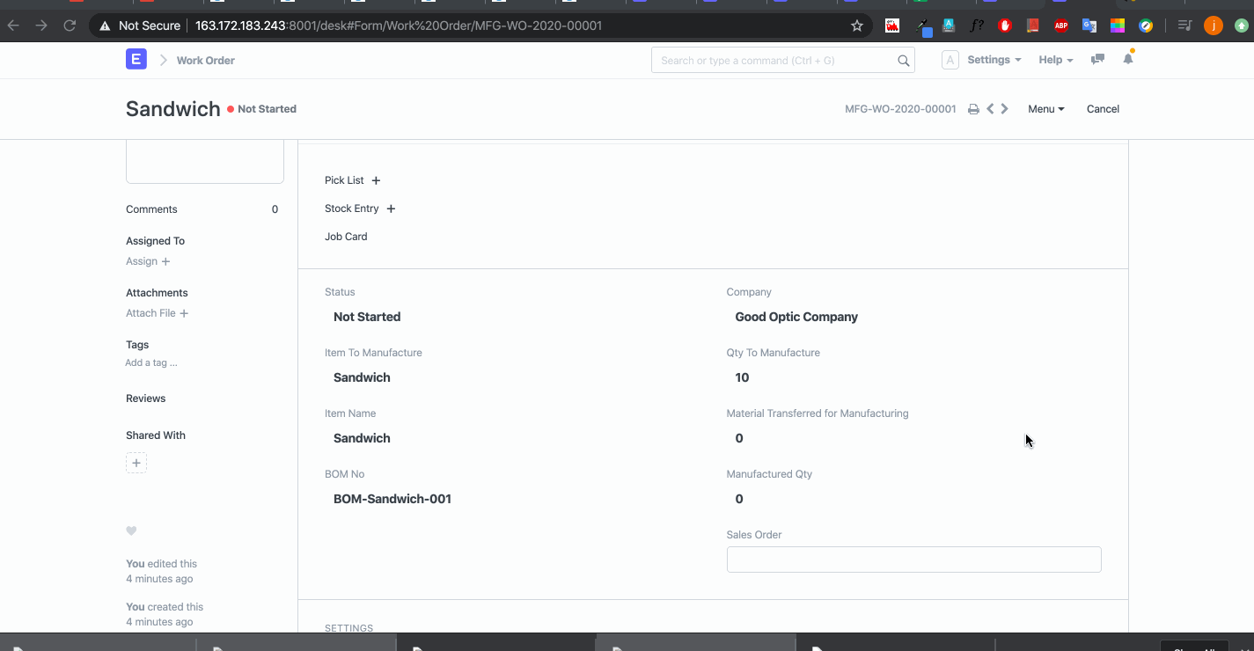Open the browser media control icon
The width and height of the screenshot is (1254, 651).
point(1184,26)
